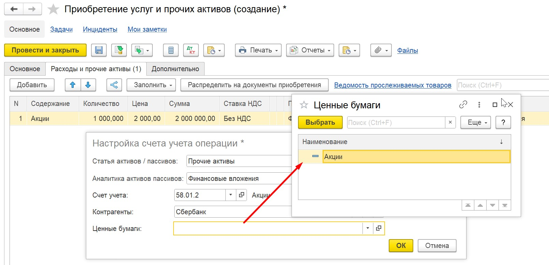Click the share/split rows icon

coord(114,85)
